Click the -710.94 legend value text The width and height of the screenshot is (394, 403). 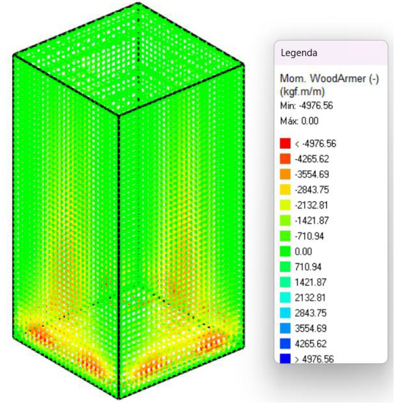coord(309,236)
